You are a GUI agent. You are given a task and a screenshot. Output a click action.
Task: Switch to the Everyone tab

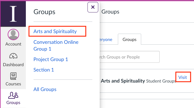tap(106, 40)
